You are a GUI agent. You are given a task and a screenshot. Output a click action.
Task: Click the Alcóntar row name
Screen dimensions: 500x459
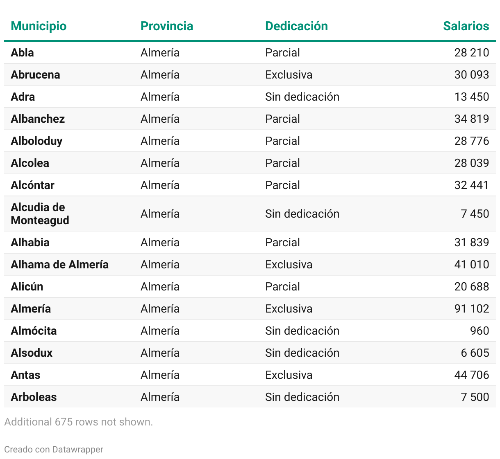pyautogui.click(x=33, y=185)
